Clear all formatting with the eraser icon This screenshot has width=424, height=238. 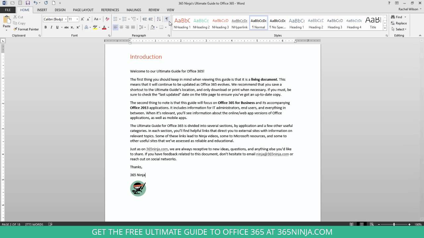click(107, 19)
